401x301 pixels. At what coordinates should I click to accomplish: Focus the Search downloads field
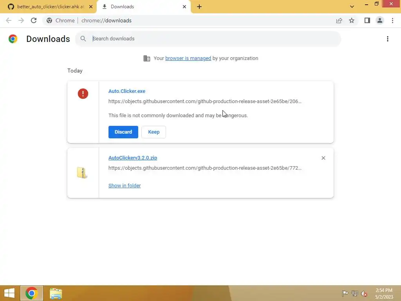coord(208,39)
